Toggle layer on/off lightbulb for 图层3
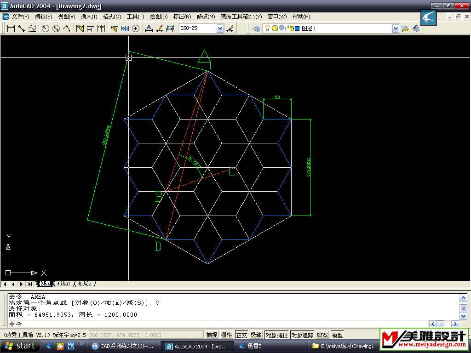471x353 pixels. point(267,28)
